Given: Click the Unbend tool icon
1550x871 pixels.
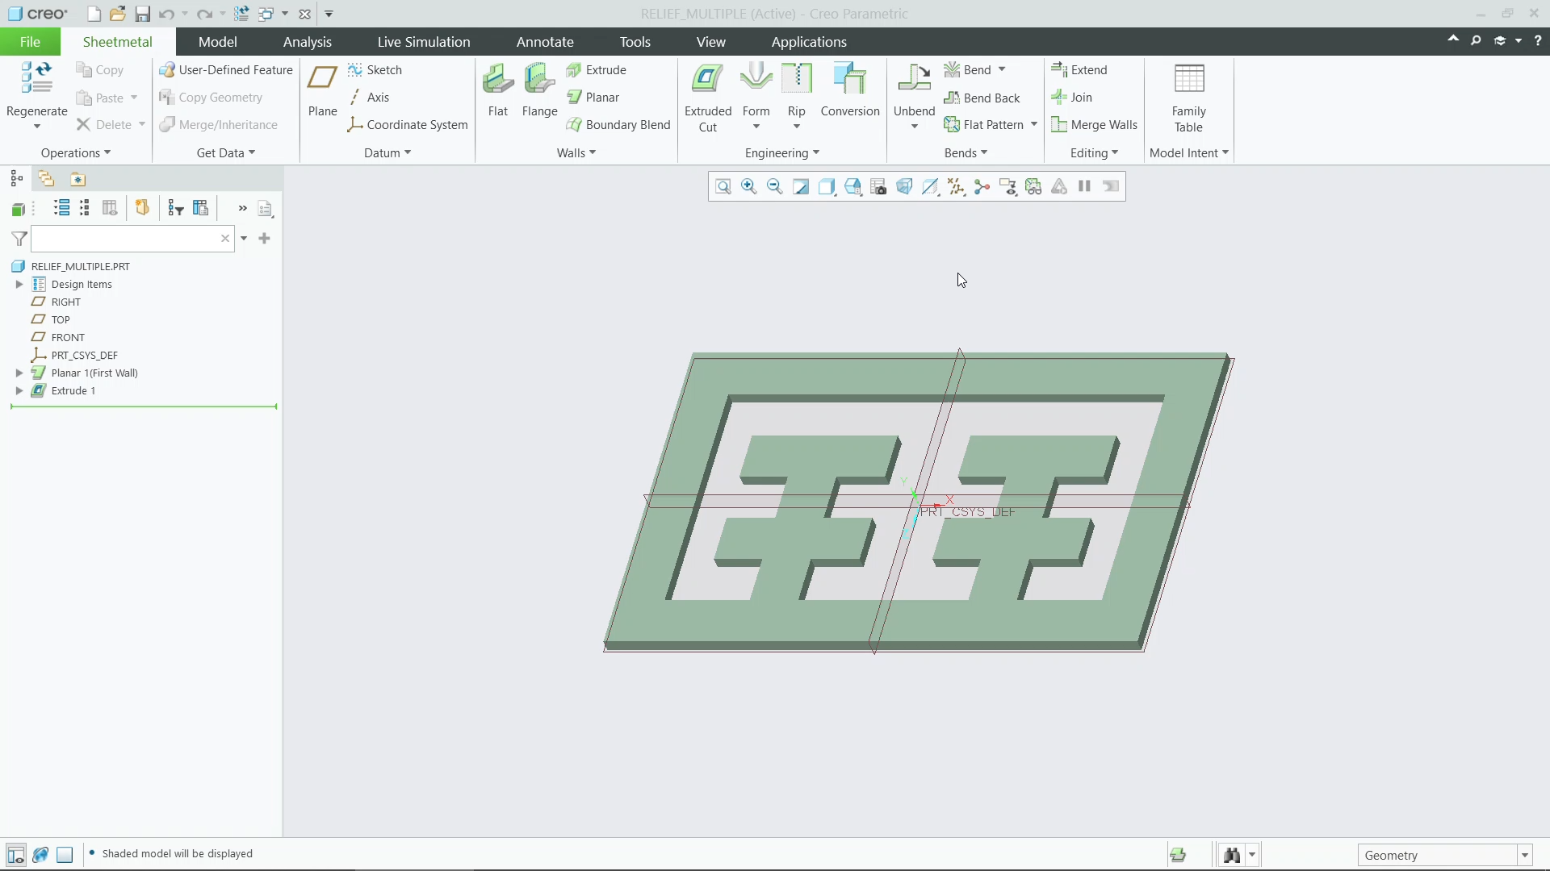Looking at the screenshot, I should point(914,78).
